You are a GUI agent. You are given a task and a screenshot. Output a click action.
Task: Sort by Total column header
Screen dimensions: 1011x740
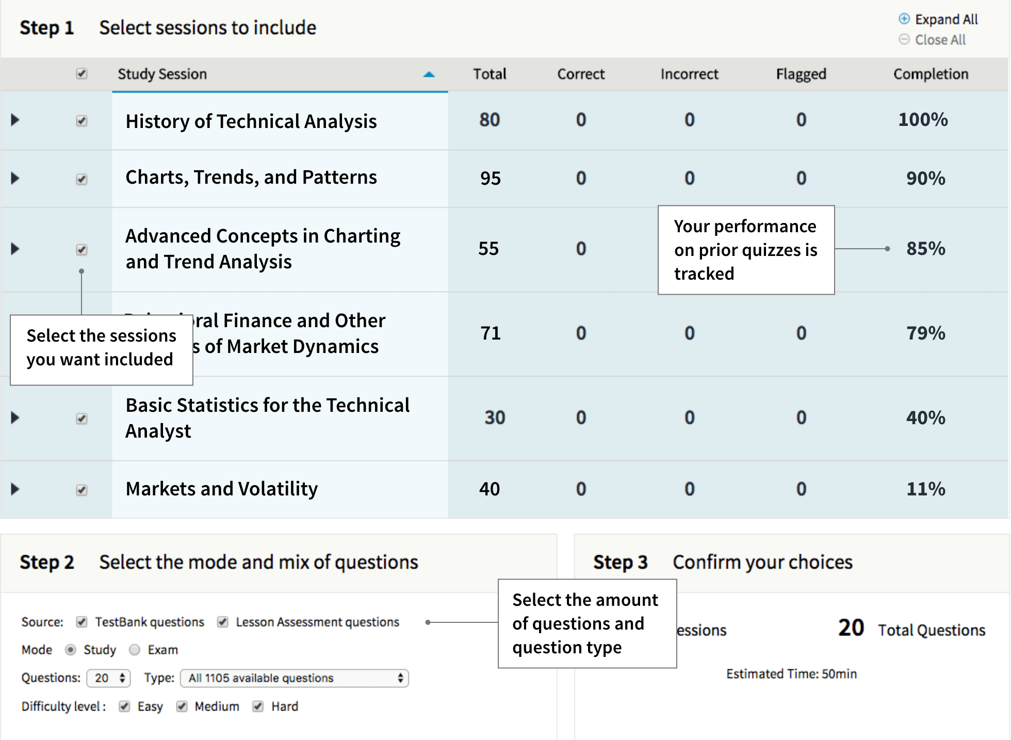click(490, 74)
